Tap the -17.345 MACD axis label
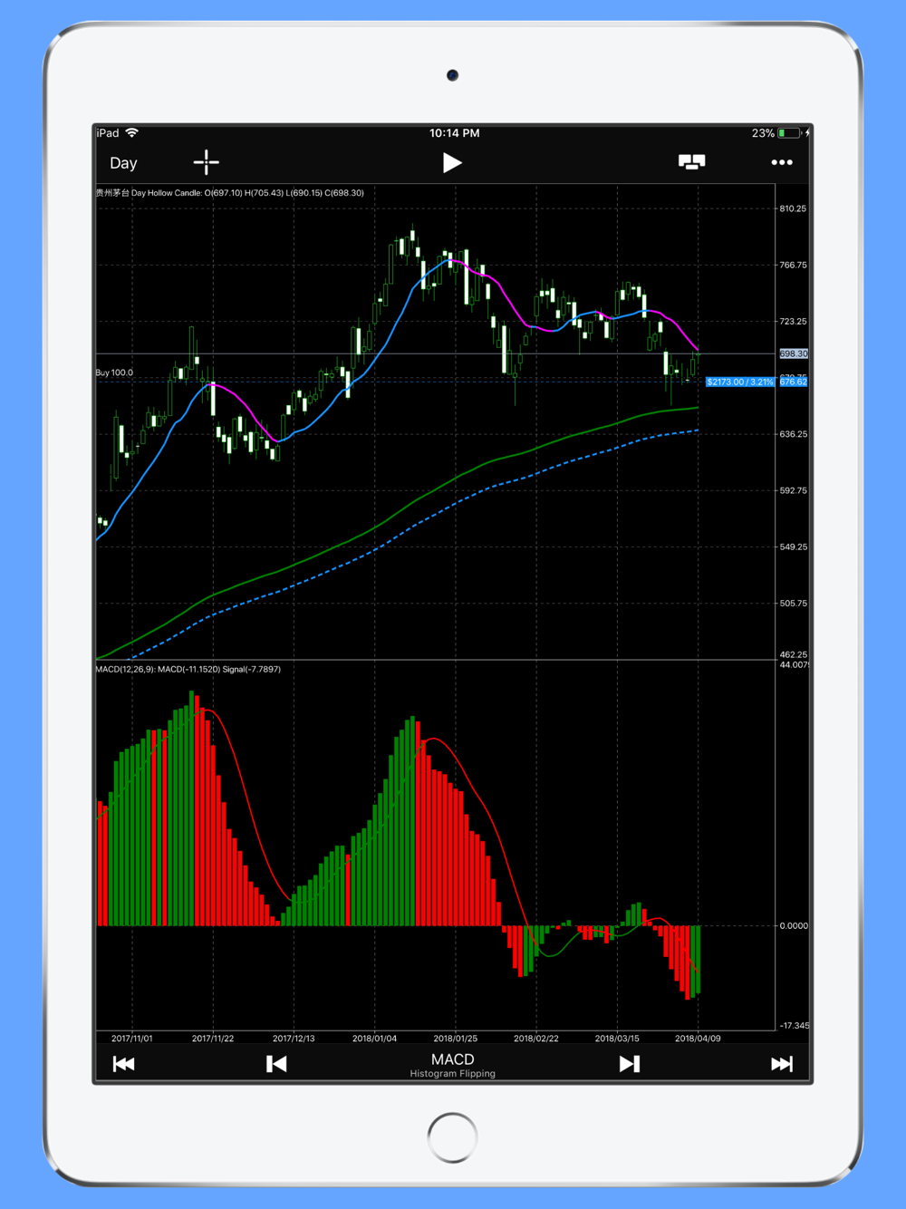Screen dimensions: 906x1209 pos(795,1026)
